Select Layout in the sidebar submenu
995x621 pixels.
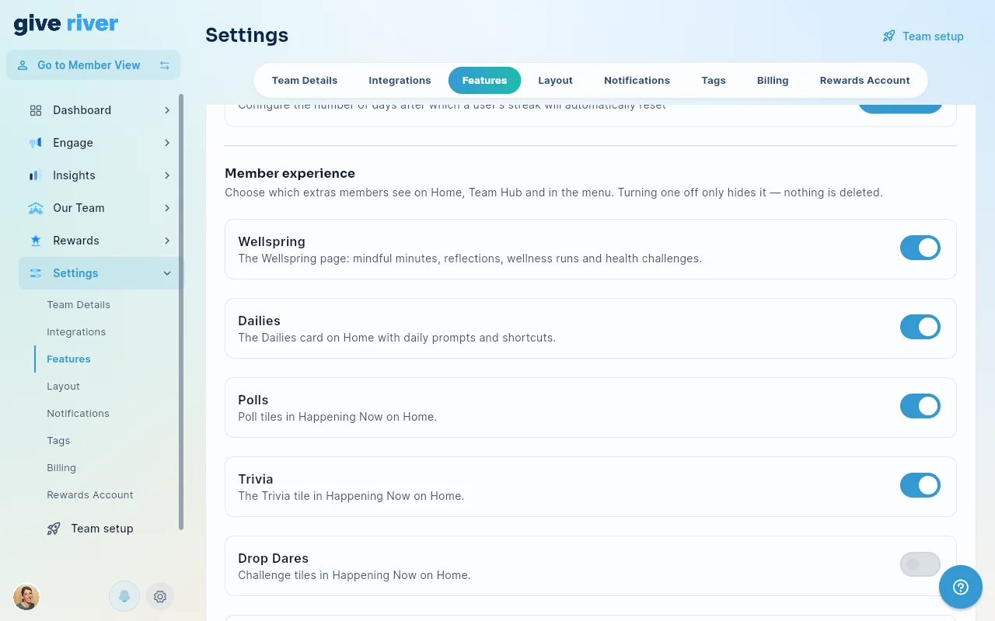[x=63, y=386]
